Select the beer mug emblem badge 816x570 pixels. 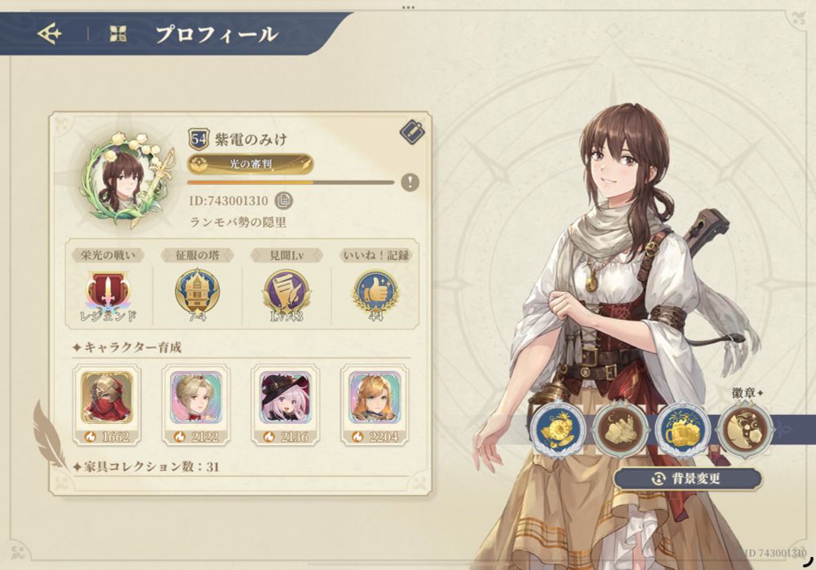pyautogui.click(x=683, y=430)
